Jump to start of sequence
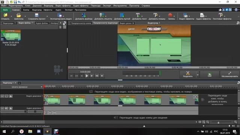 tap(72, 76)
